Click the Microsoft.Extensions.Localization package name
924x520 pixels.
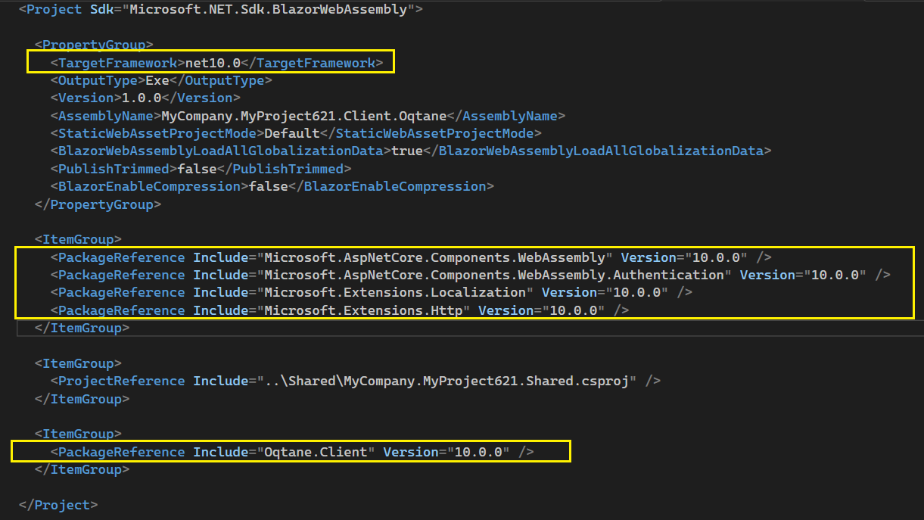(395, 292)
